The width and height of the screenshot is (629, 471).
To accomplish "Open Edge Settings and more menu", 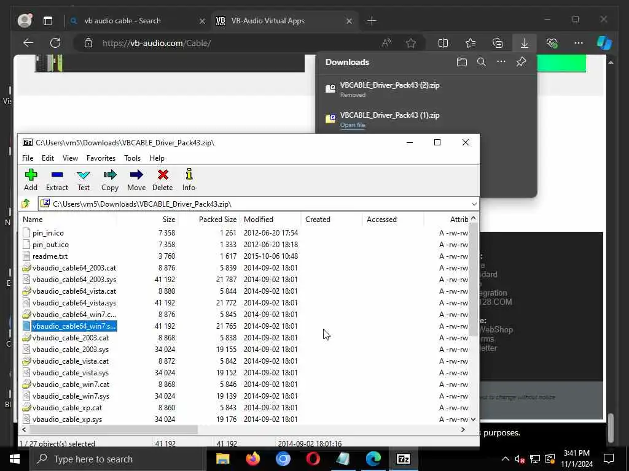I will pyautogui.click(x=578, y=43).
